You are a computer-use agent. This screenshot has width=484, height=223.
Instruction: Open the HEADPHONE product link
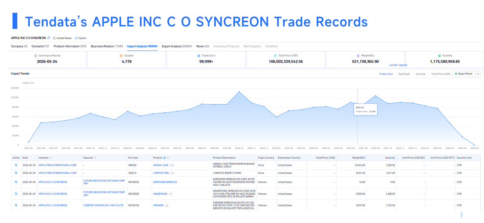160,194
